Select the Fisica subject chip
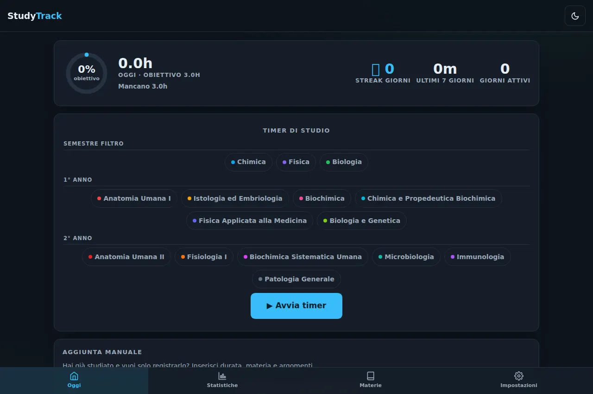Screen dimensions: 593x394 [x=296, y=162]
